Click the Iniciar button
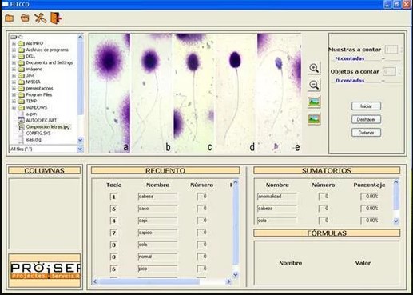The image size is (413, 295). [366, 106]
